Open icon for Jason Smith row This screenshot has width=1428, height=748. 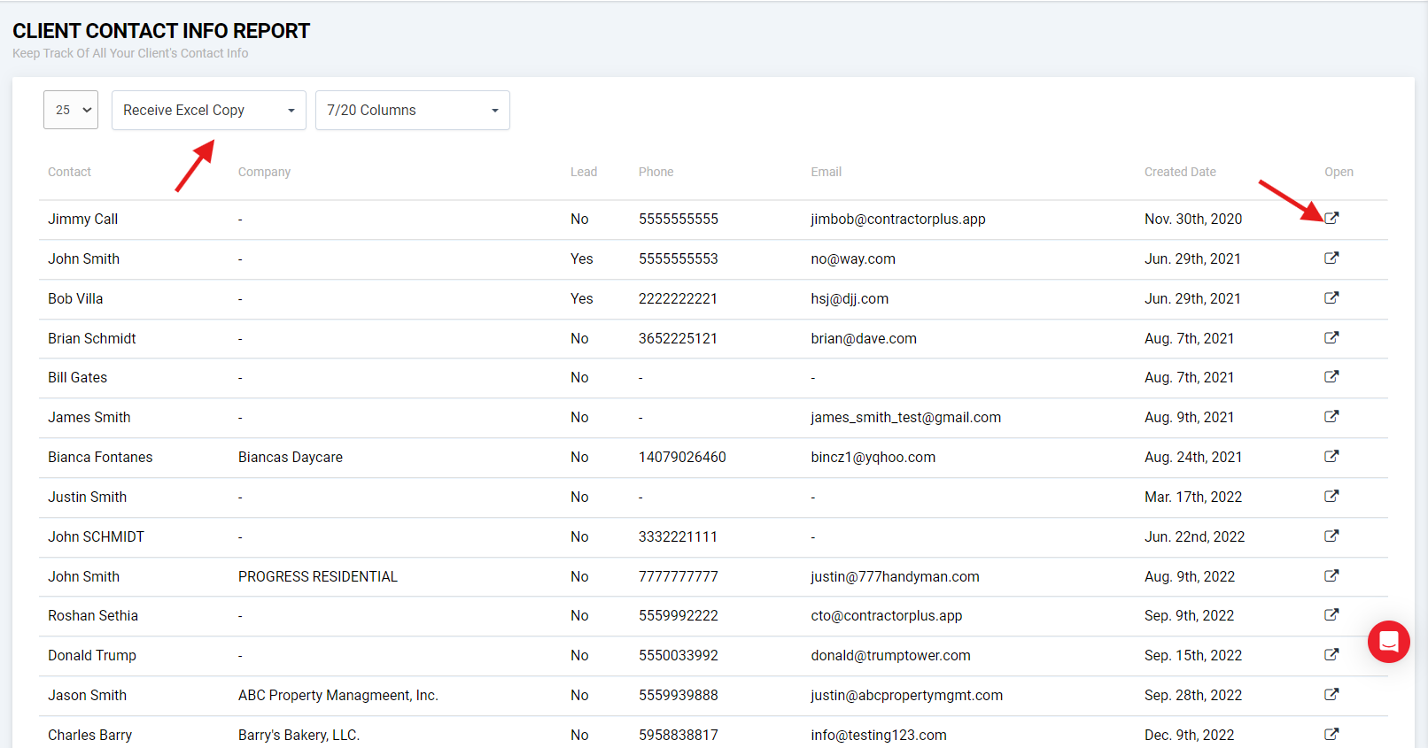pos(1331,694)
